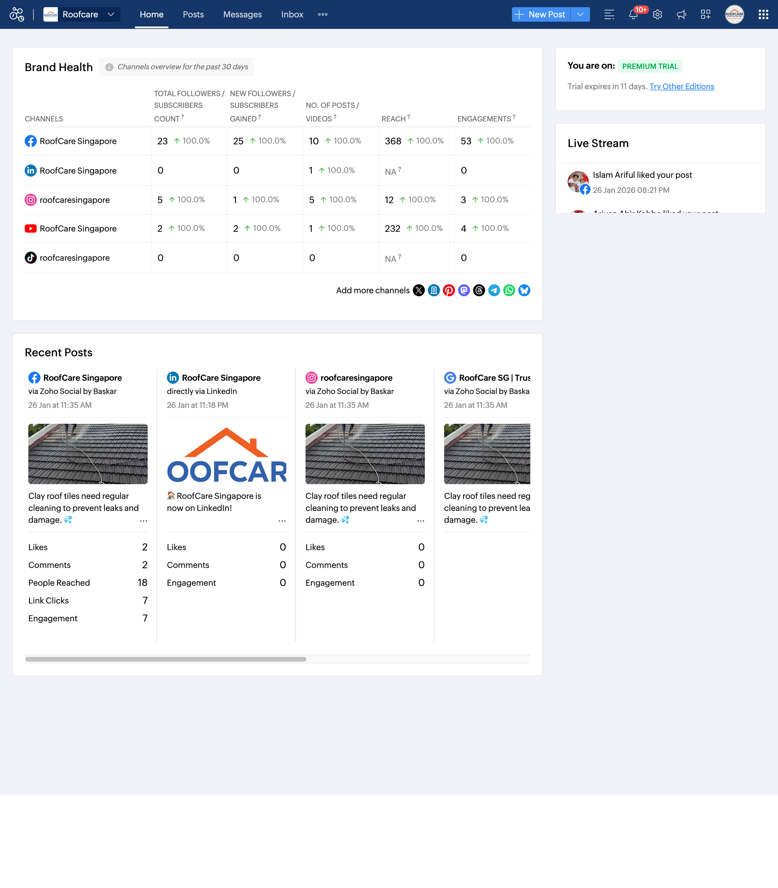Screen dimensions: 778x888
Task: Add a Bluesky channel
Action: coord(524,290)
